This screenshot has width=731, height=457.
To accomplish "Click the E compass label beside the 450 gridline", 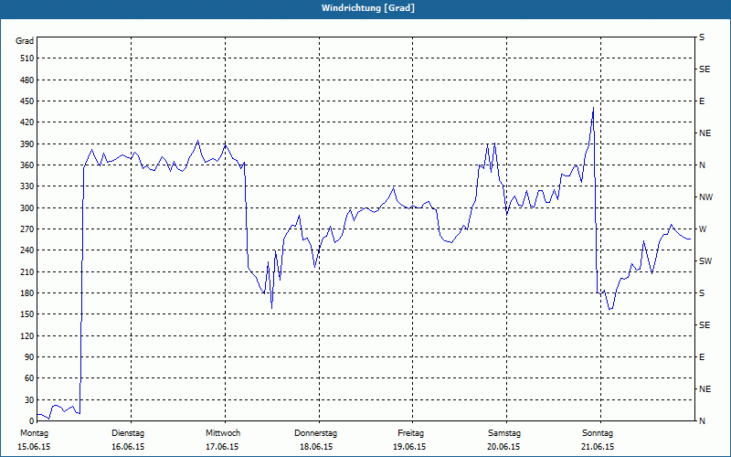I will click(702, 101).
